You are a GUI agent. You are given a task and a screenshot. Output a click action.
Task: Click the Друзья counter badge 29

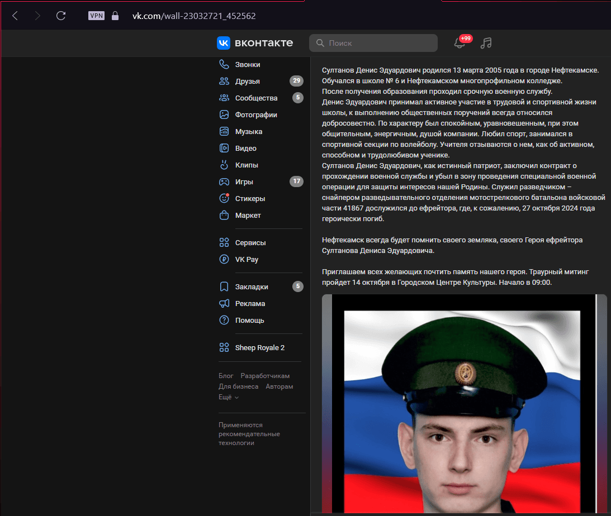(x=296, y=80)
